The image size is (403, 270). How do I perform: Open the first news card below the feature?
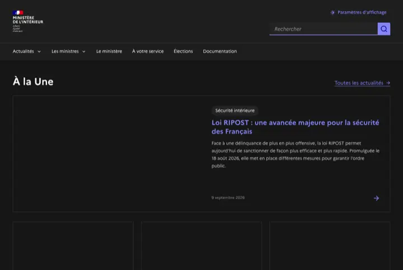(73, 245)
